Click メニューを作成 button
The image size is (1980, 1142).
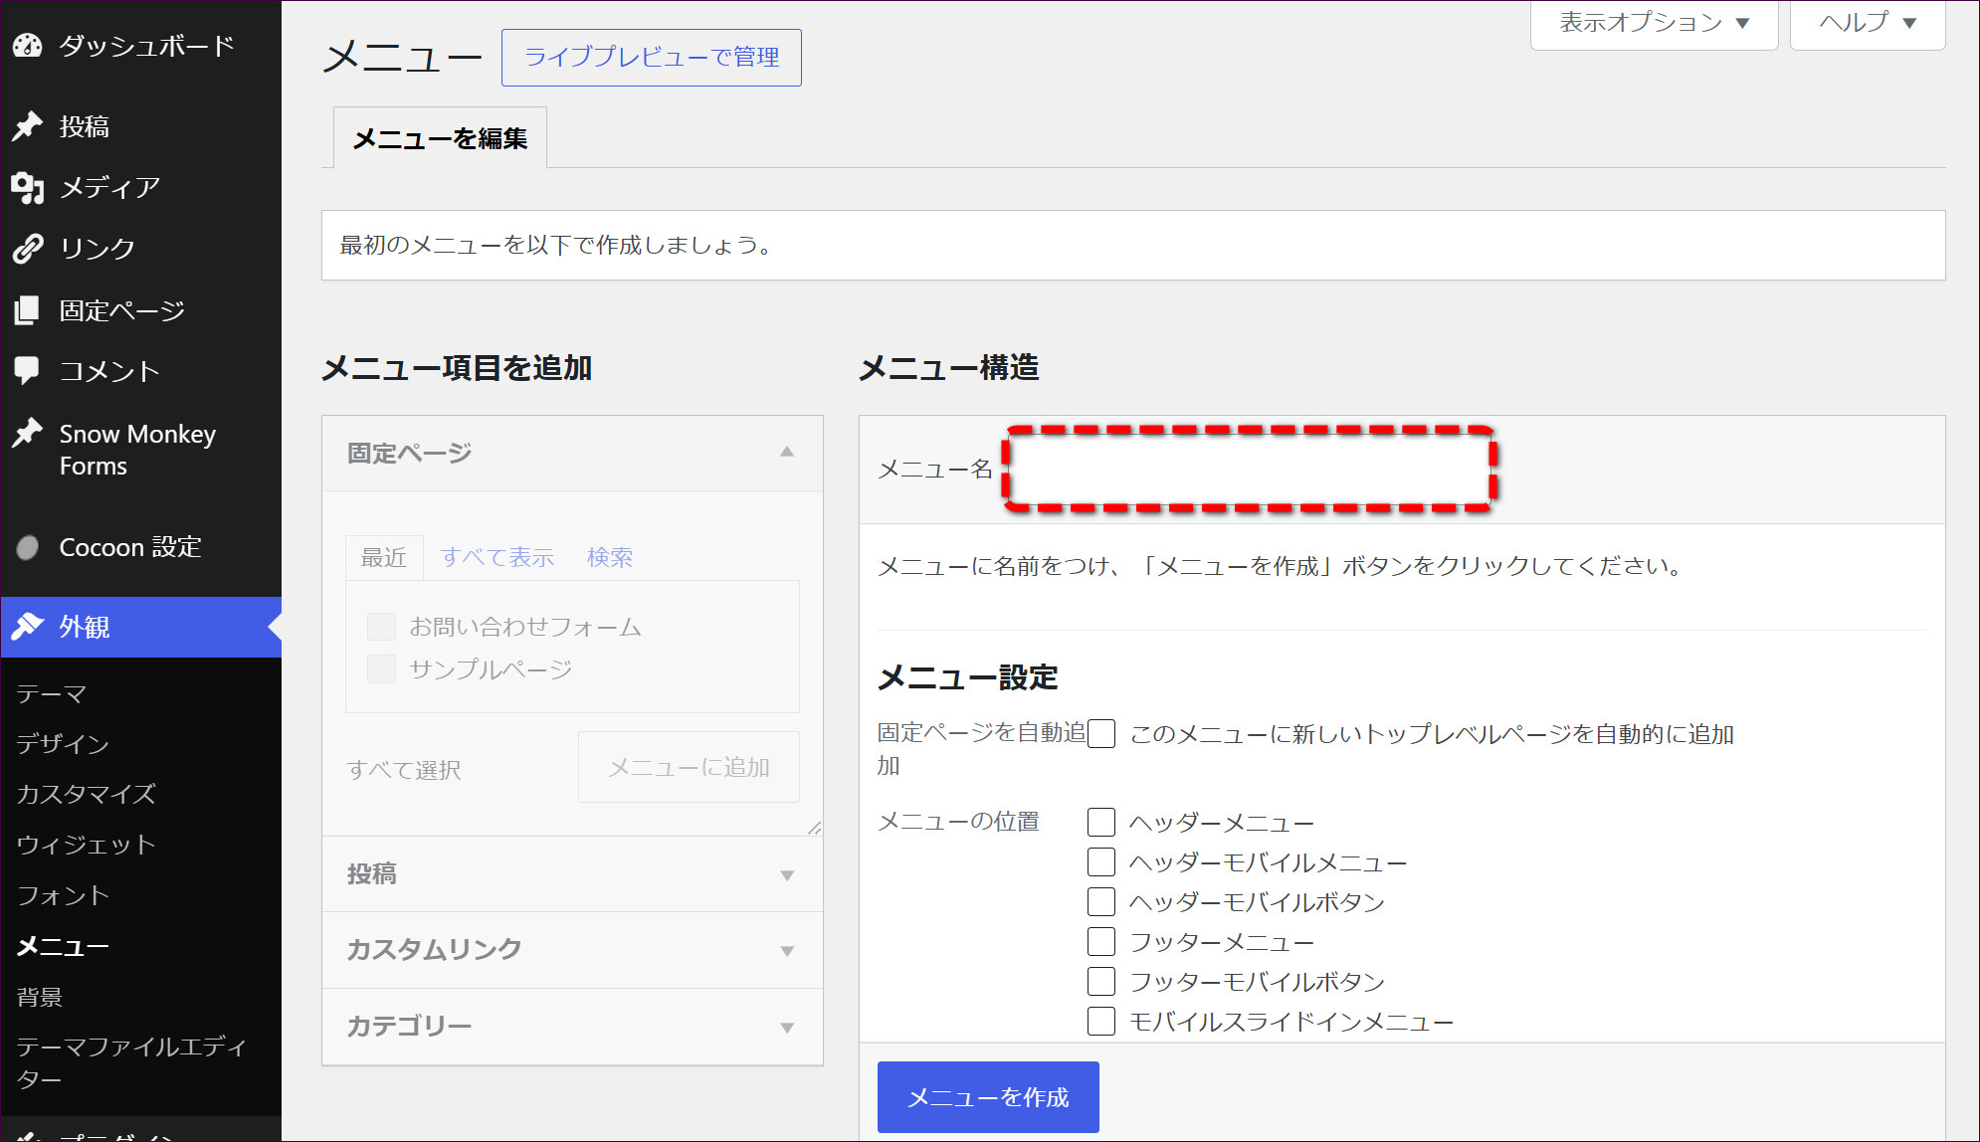[x=988, y=1097]
